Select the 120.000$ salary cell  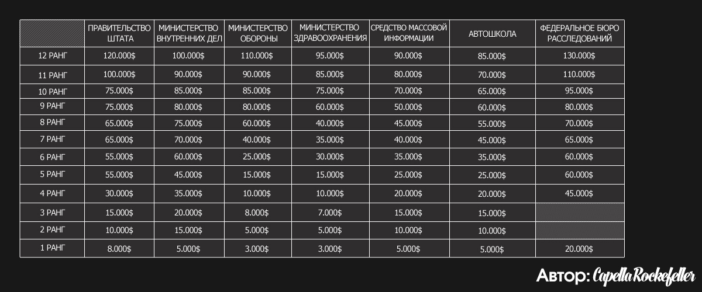click(119, 56)
